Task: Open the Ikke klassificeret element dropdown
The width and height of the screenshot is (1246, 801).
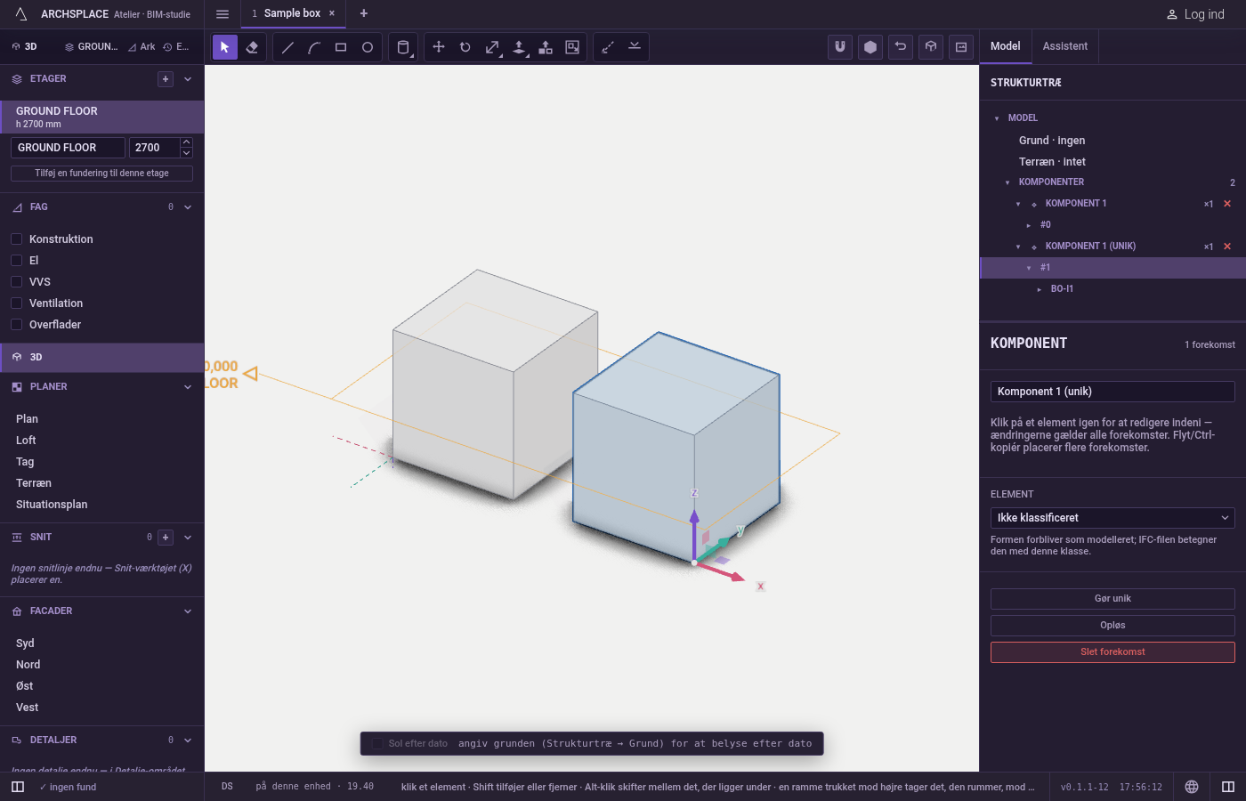Action: 1112,518
